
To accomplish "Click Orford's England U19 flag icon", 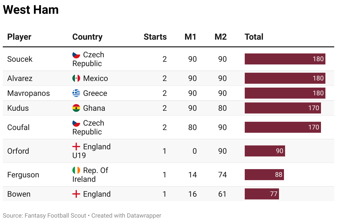I will click(x=76, y=147).
